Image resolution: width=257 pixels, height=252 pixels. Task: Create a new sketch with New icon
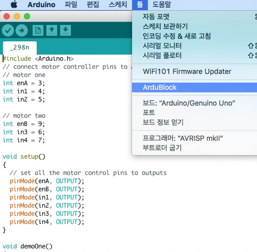(38, 31)
